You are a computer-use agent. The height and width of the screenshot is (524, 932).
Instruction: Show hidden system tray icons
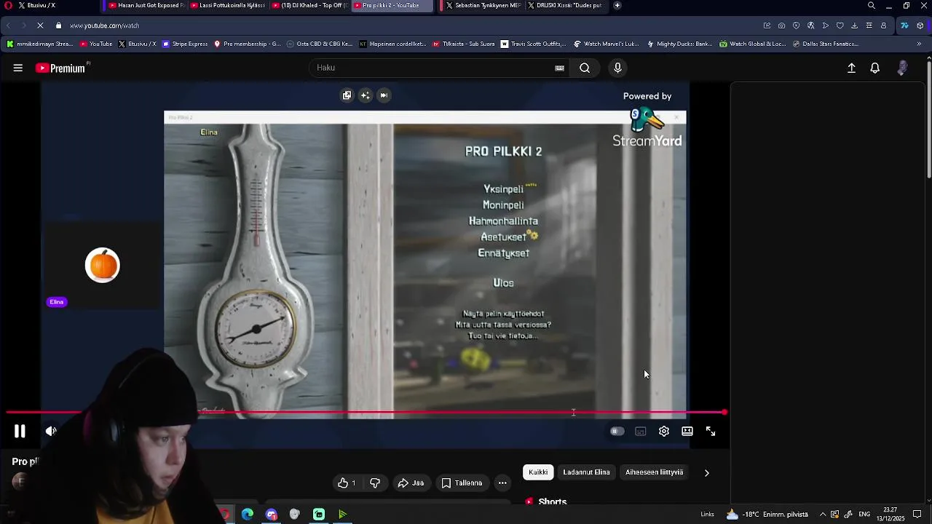[823, 515]
